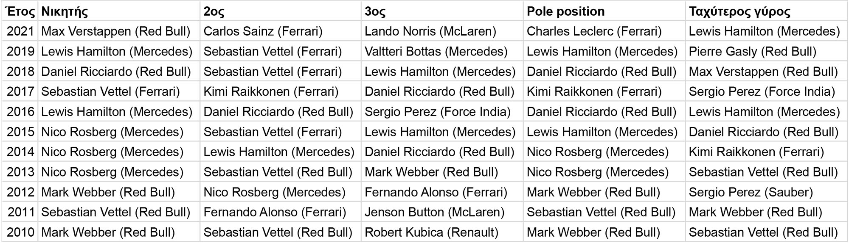Select the 3ος column header

(442, 11)
